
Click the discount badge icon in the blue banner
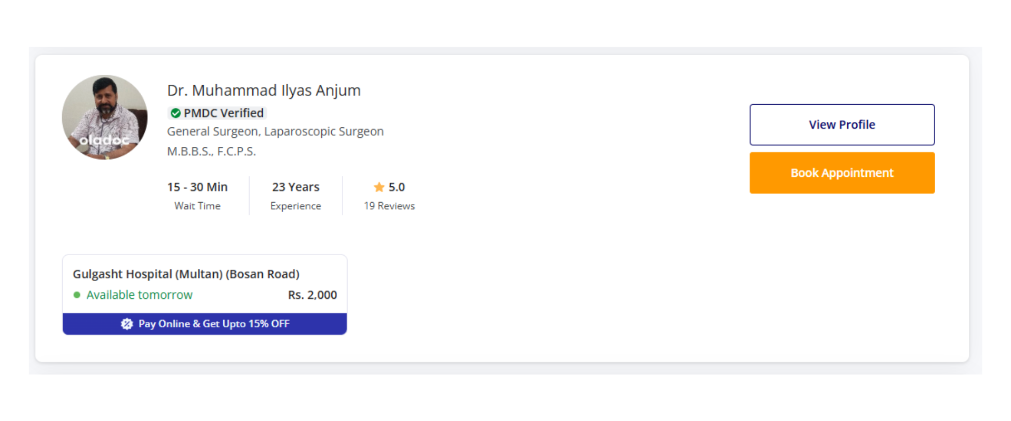point(127,324)
